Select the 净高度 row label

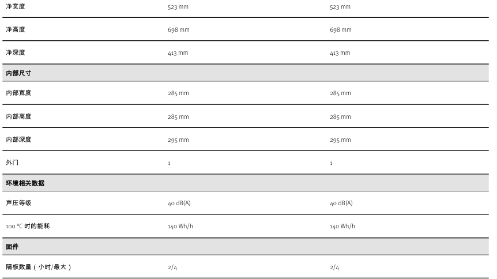(16, 29)
